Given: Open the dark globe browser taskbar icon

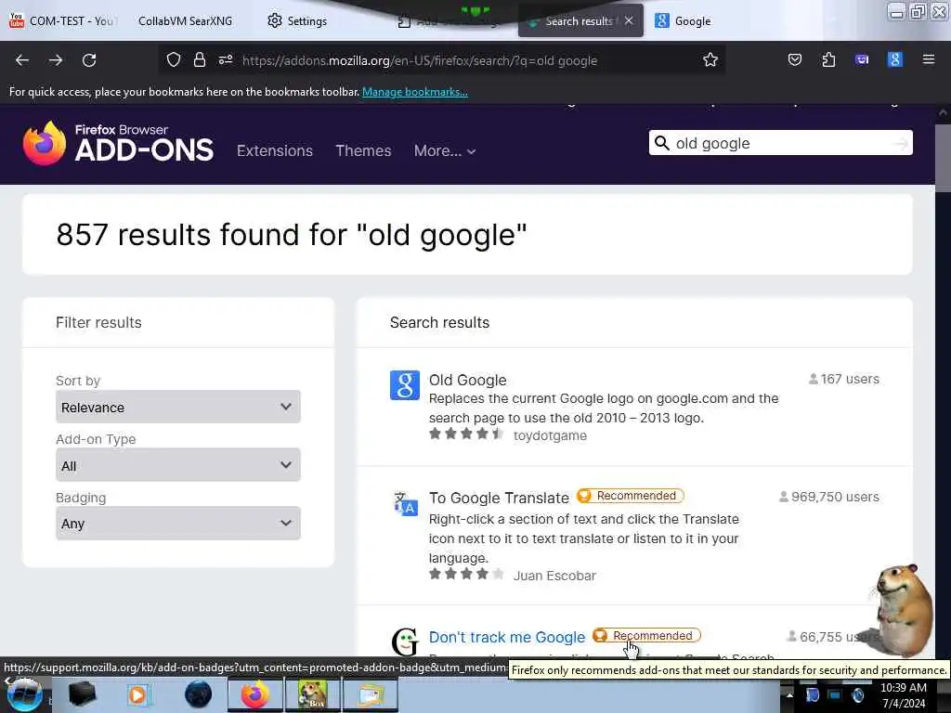Looking at the screenshot, I should 198,694.
